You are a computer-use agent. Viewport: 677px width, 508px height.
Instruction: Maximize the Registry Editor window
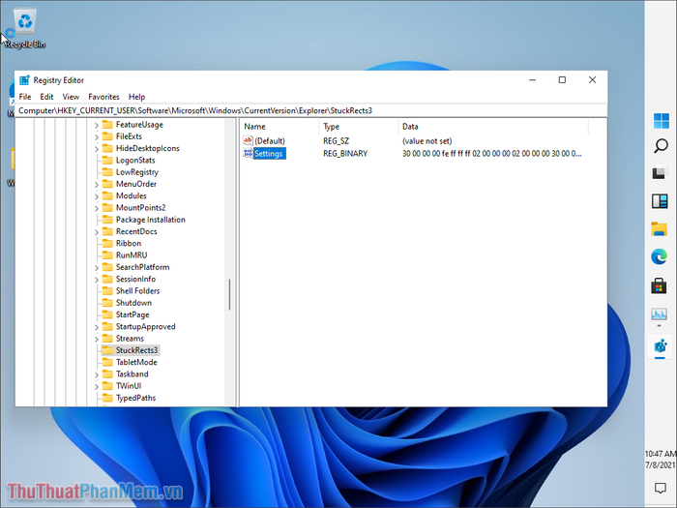562,80
